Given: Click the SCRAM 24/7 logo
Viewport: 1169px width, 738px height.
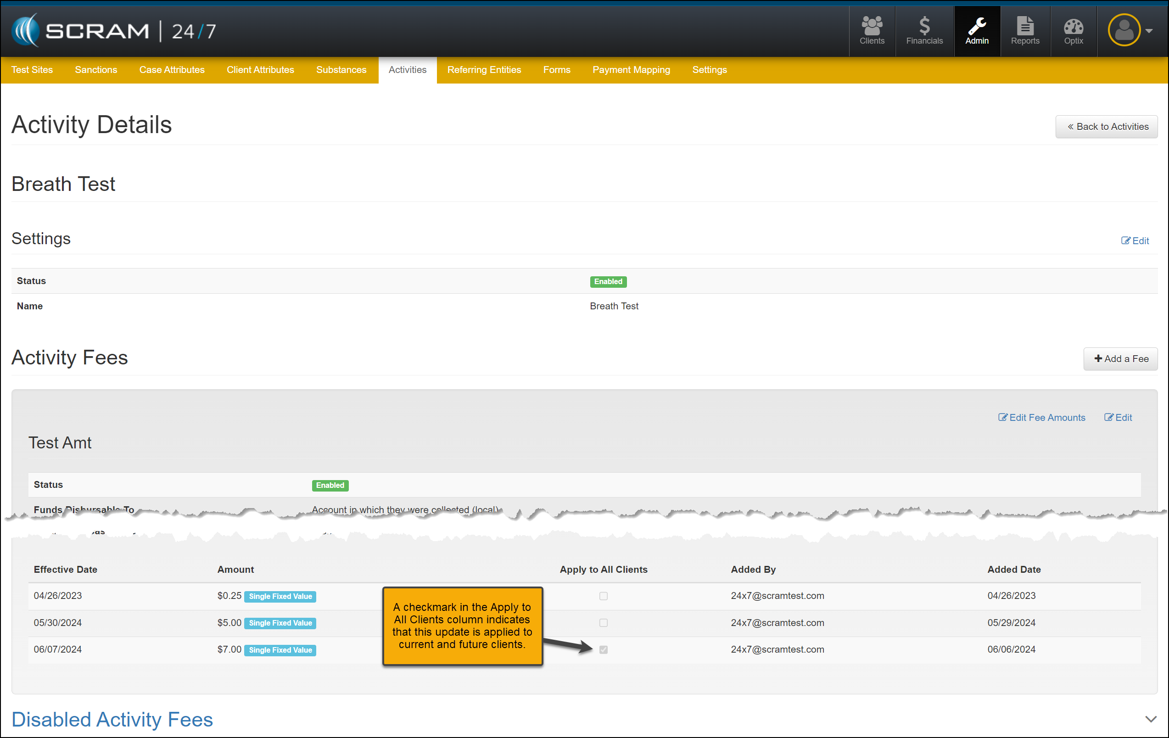Looking at the screenshot, I should [114, 31].
